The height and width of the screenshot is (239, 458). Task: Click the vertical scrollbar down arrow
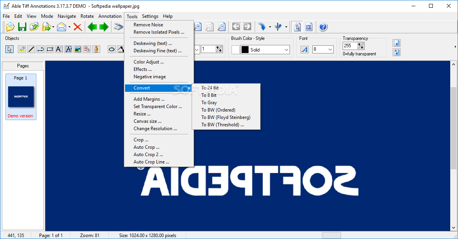tap(453, 228)
